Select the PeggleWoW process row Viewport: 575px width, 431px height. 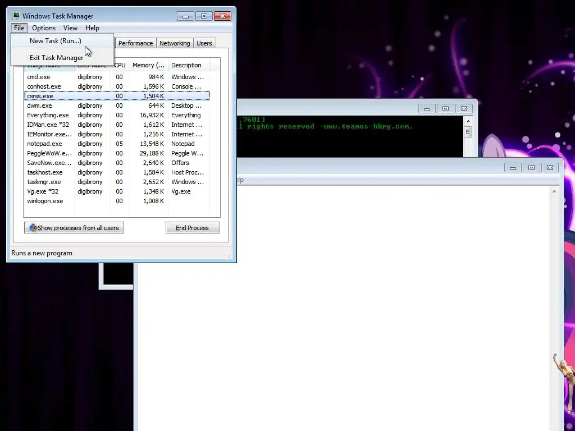pos(117,153)
